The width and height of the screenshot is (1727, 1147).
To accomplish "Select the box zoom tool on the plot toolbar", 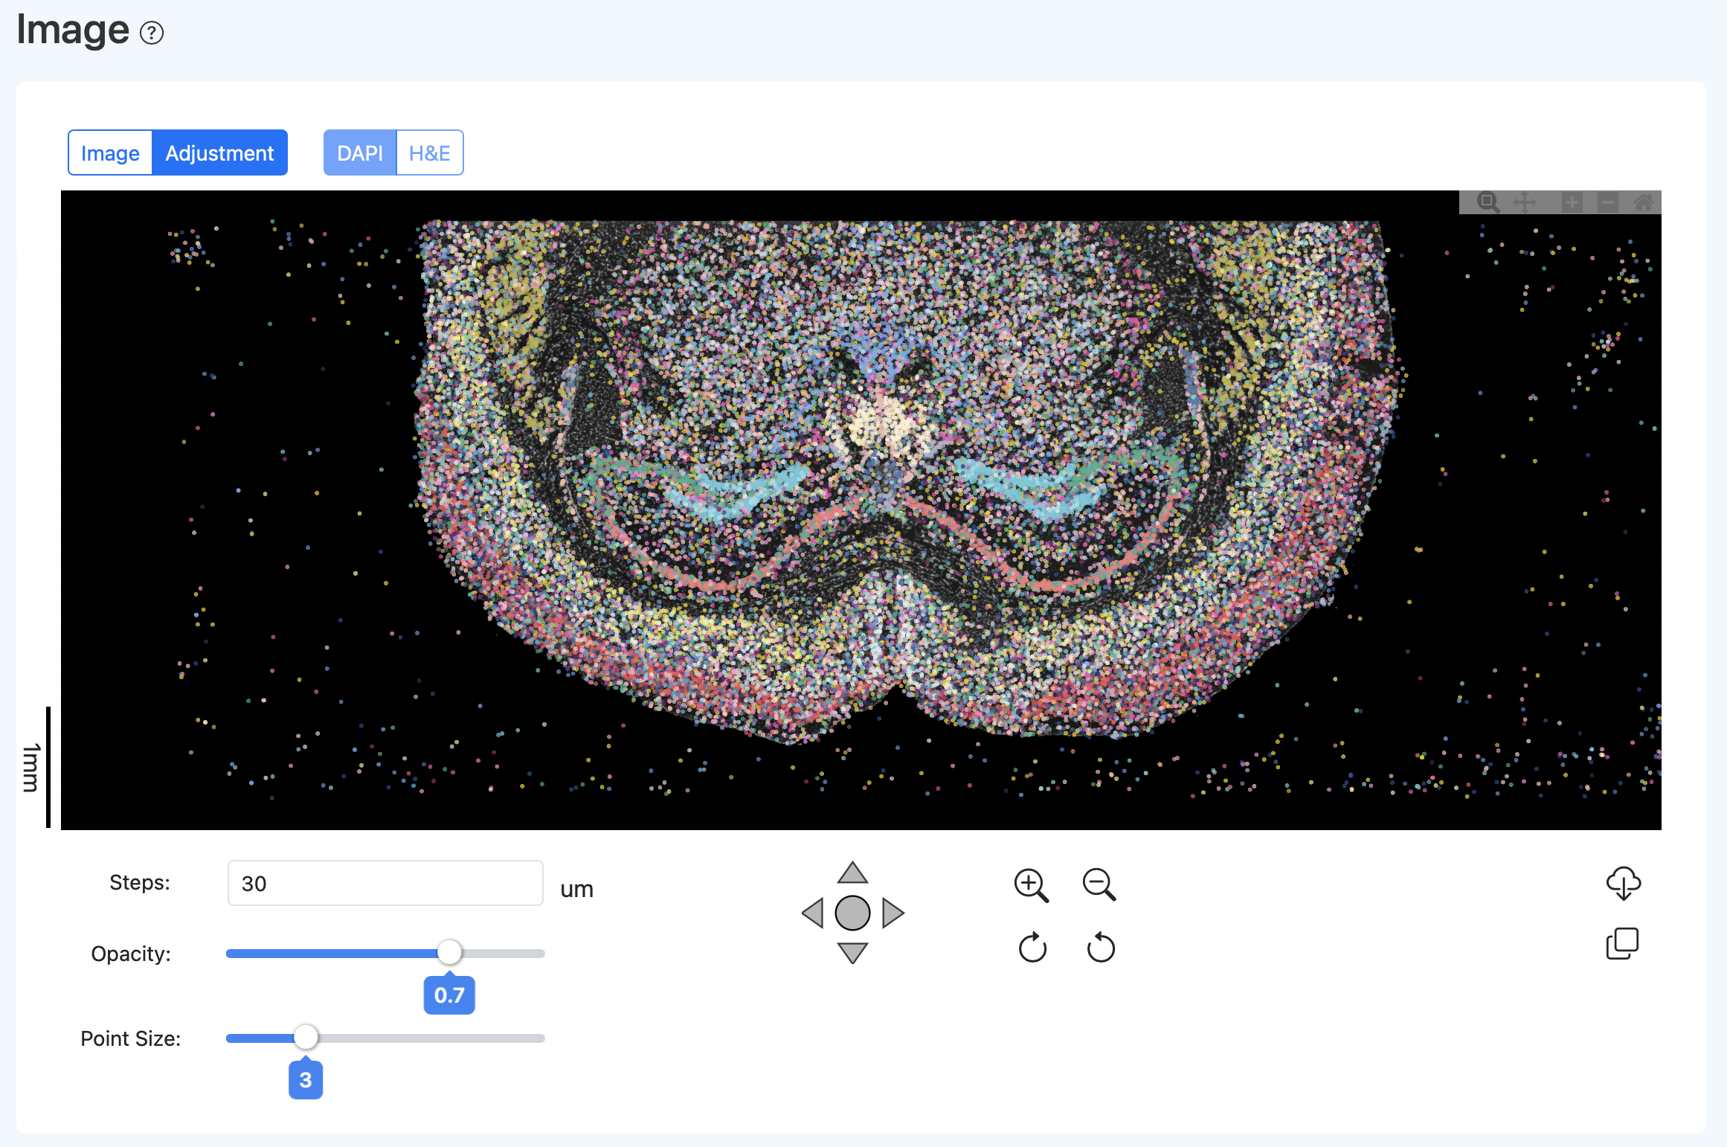I will tap(1488, 202).
